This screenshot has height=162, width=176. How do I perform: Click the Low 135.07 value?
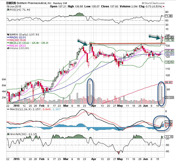[x=92, y=7]
